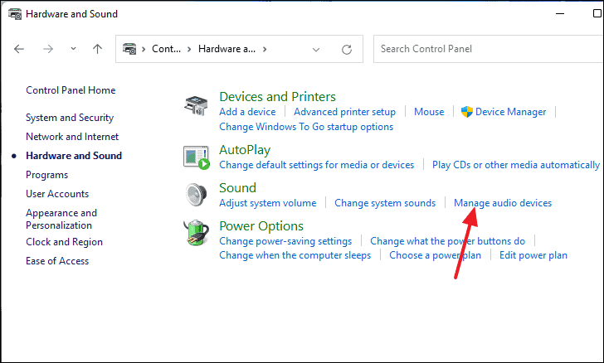Screen dimensions: 604x363
Task: Expand the chevron after Cont... breadcrumb
Action: tap(189, 49)
